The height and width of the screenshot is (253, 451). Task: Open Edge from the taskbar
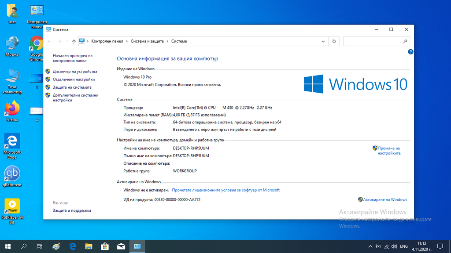[x=73, y=246]
